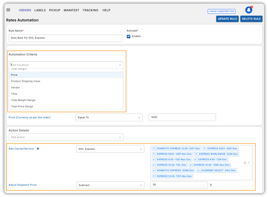Remove the EXPRESS EASY -XED-Doc tag

(204, 148)
